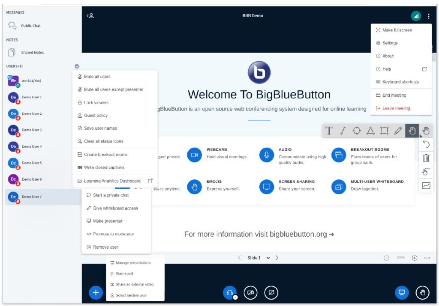The width and height of the screenshot is (439, 306).
Task: Advance to next slide with right chevron
Action: point(277,258)
